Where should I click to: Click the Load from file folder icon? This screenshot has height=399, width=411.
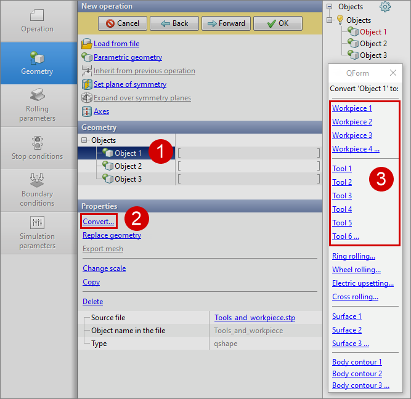[87, 44]
